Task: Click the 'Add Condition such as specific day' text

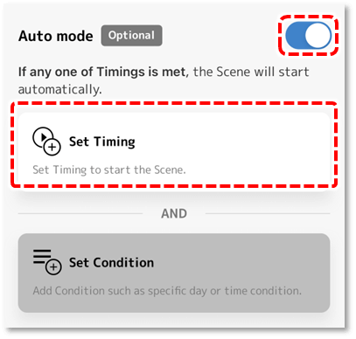Action: click(120, 291)
